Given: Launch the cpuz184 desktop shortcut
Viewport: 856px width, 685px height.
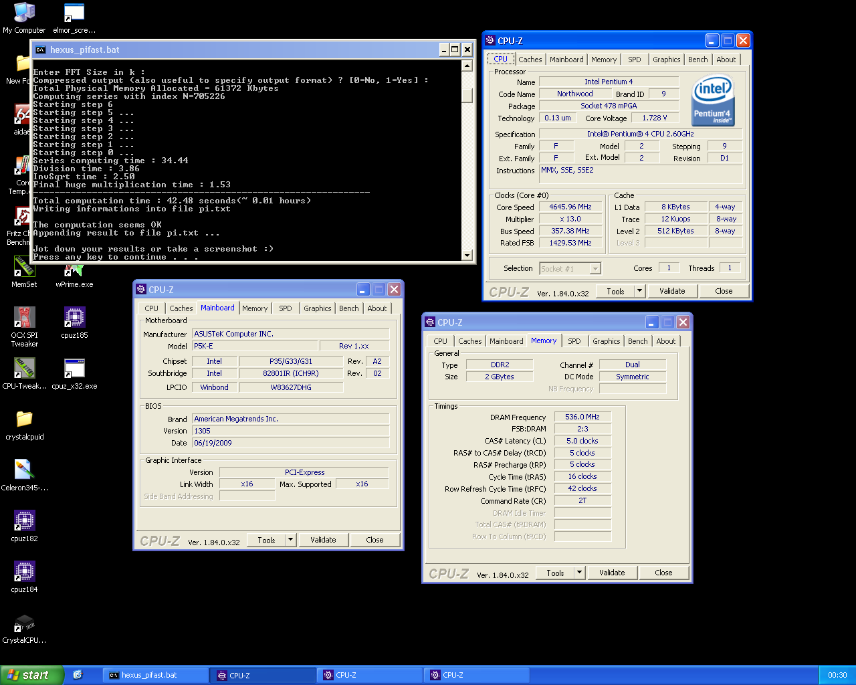Looking at the screenshot, I should 24,577.
